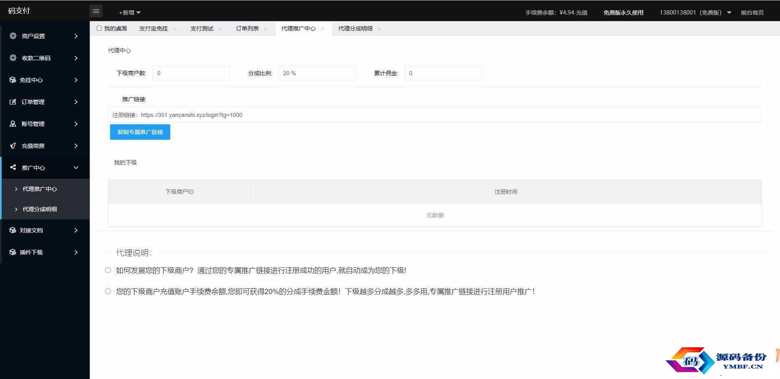Click 复制专属推广链接 button
780x379 pixels.
pos(140,132)
